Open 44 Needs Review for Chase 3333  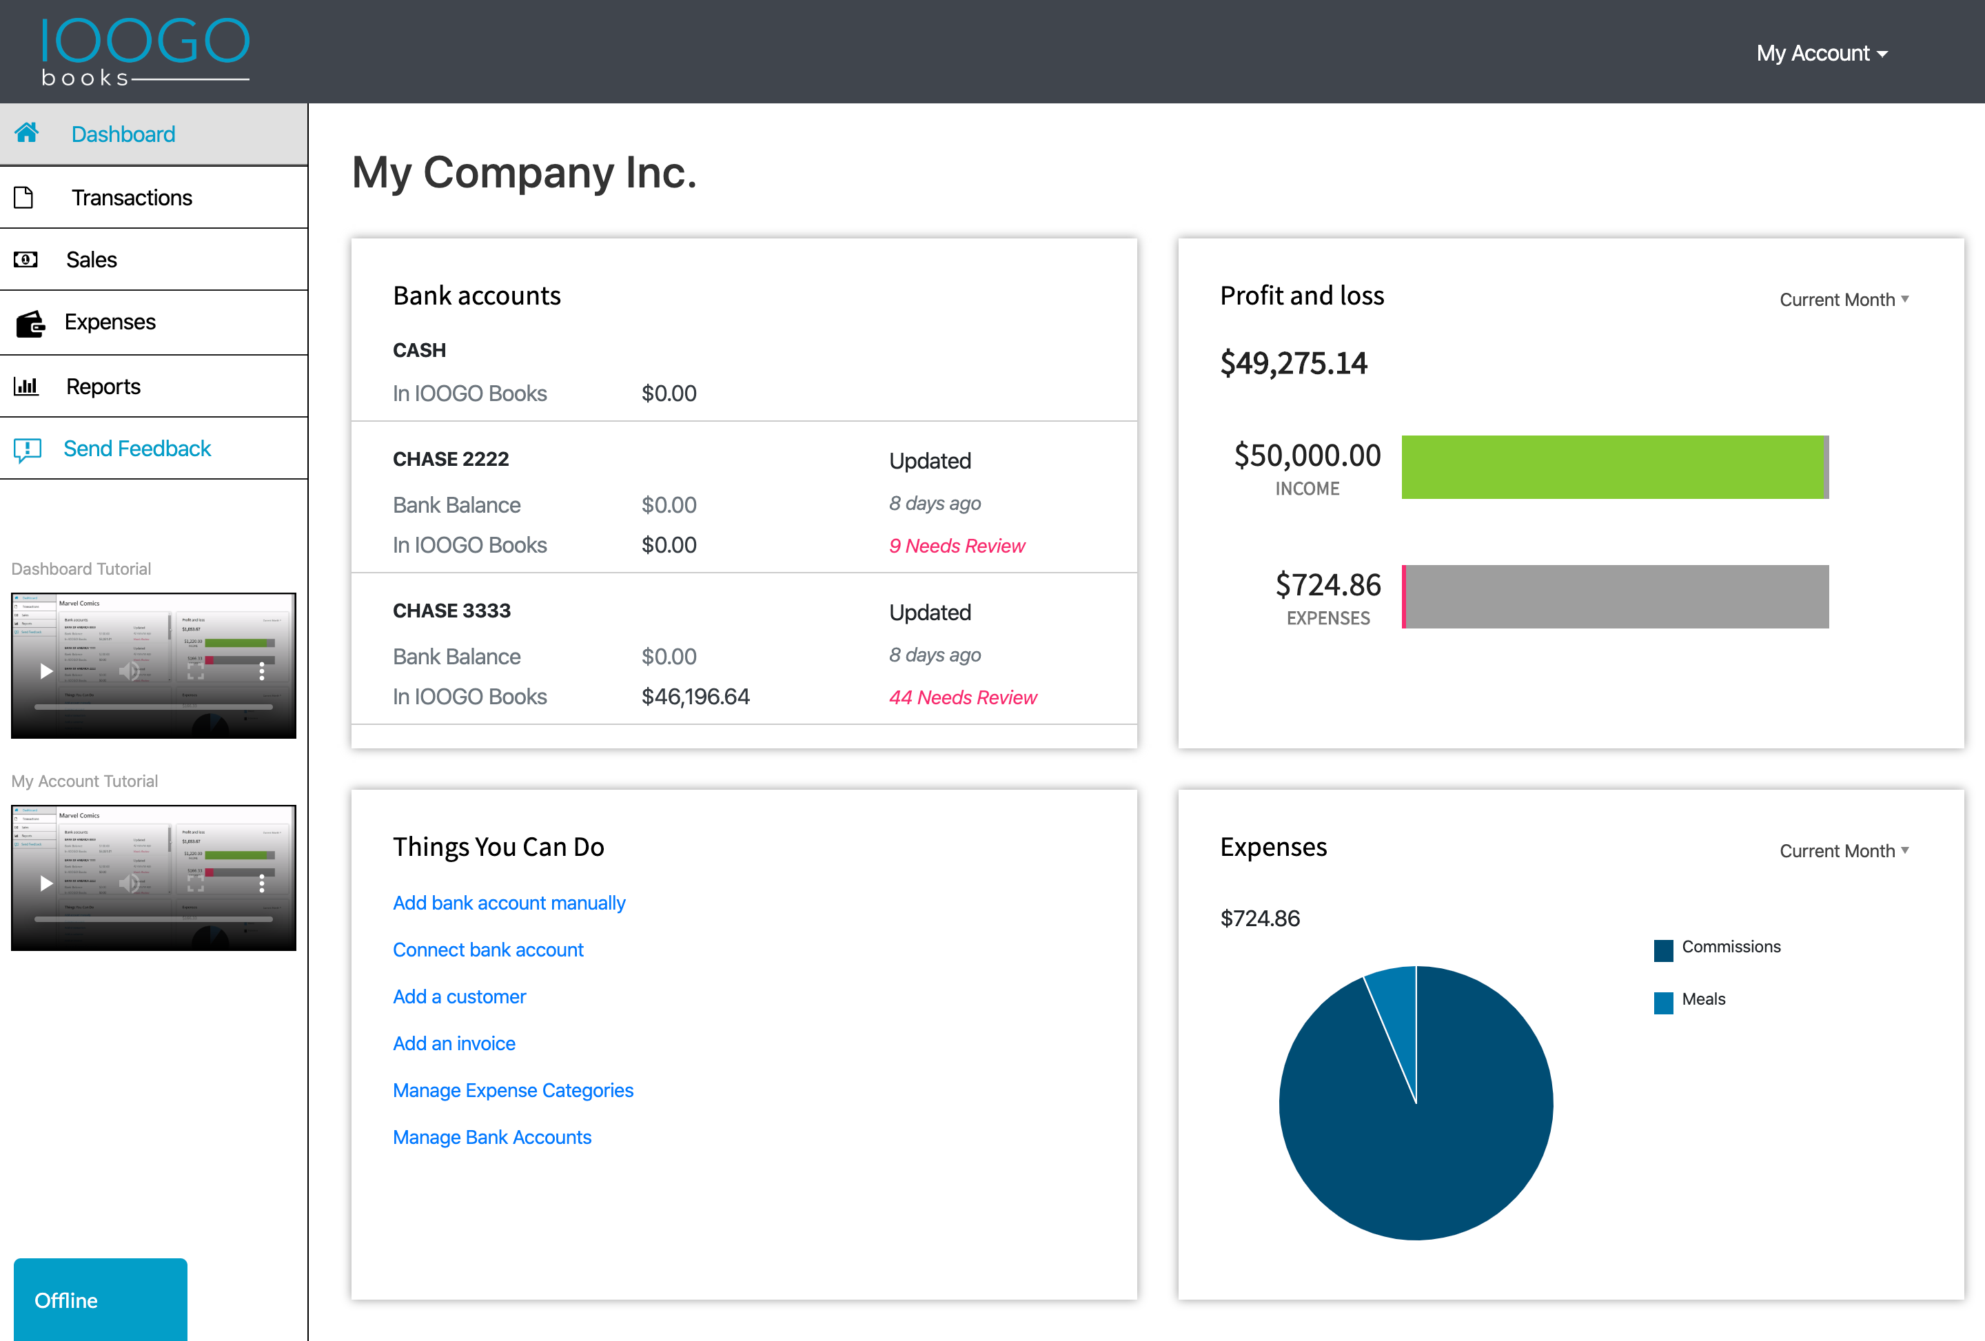pyautogui.click(x=963, y=698)
